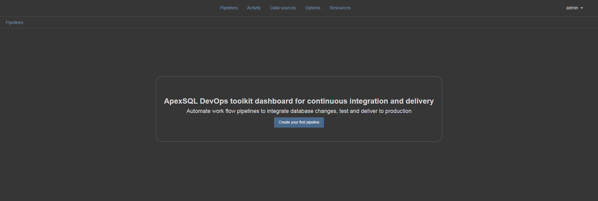Click the word toolkit in heading
Screen dimensions: 598x201
241,101
